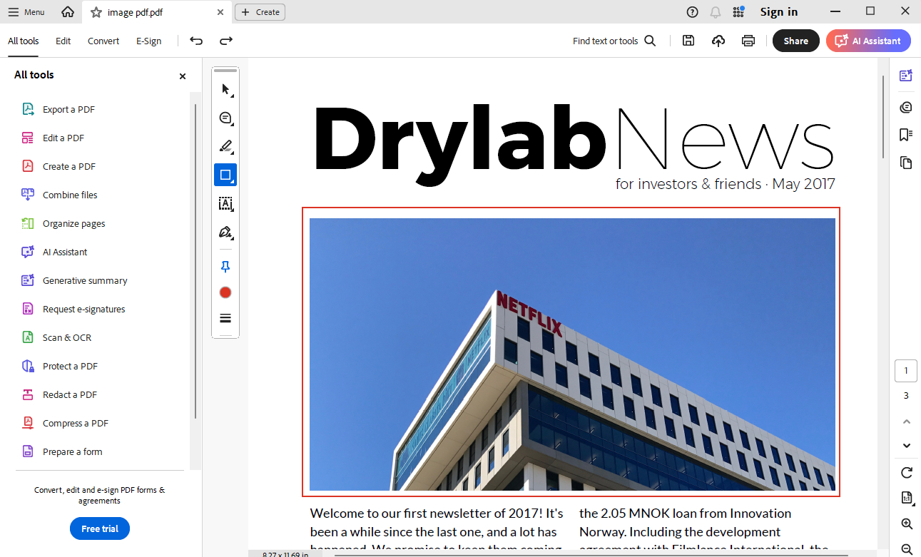Open the AI Assistant button

coord(868,41)
